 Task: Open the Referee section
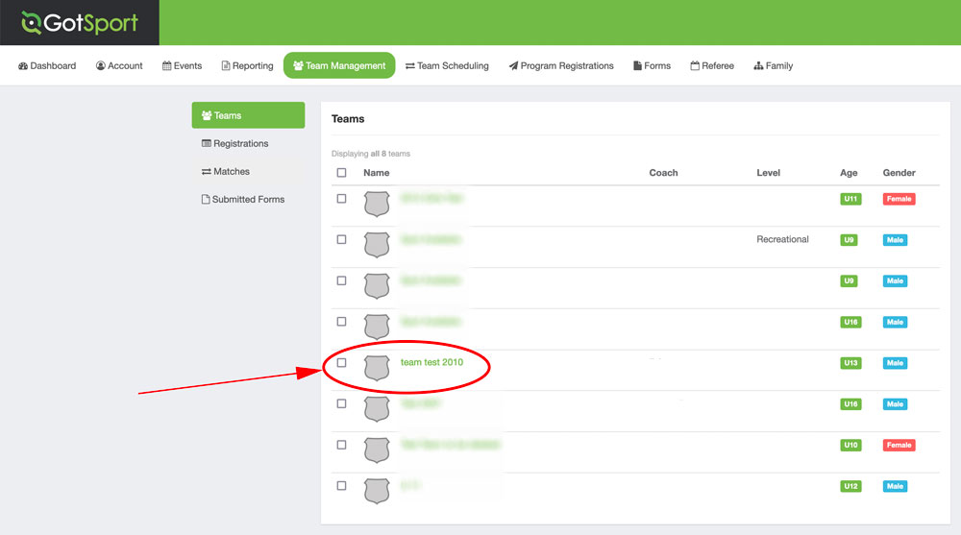pyautogui.click(x=712, y=66)
